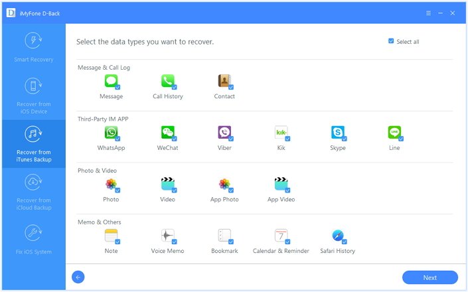This screenshot has width=468, height=292.
Task: Click the Video clapperboard icon
Action: point(168,184)
